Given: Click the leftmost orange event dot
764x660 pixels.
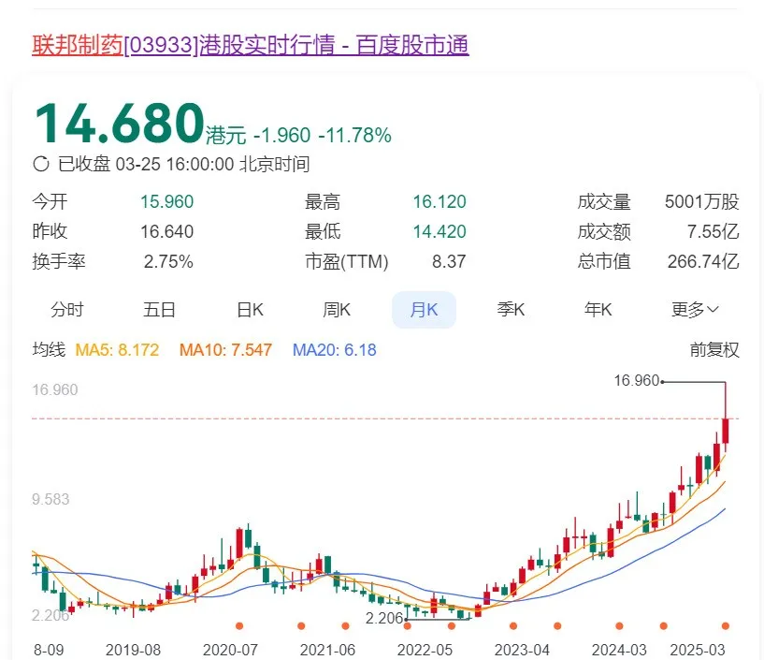Looking at the screenshot, I should click(x=238, y=625).
